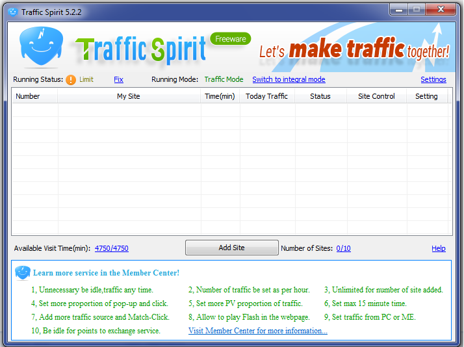Click the Number of Sites label
This screenshot has width=464, height=347.
tap(307, 248)
